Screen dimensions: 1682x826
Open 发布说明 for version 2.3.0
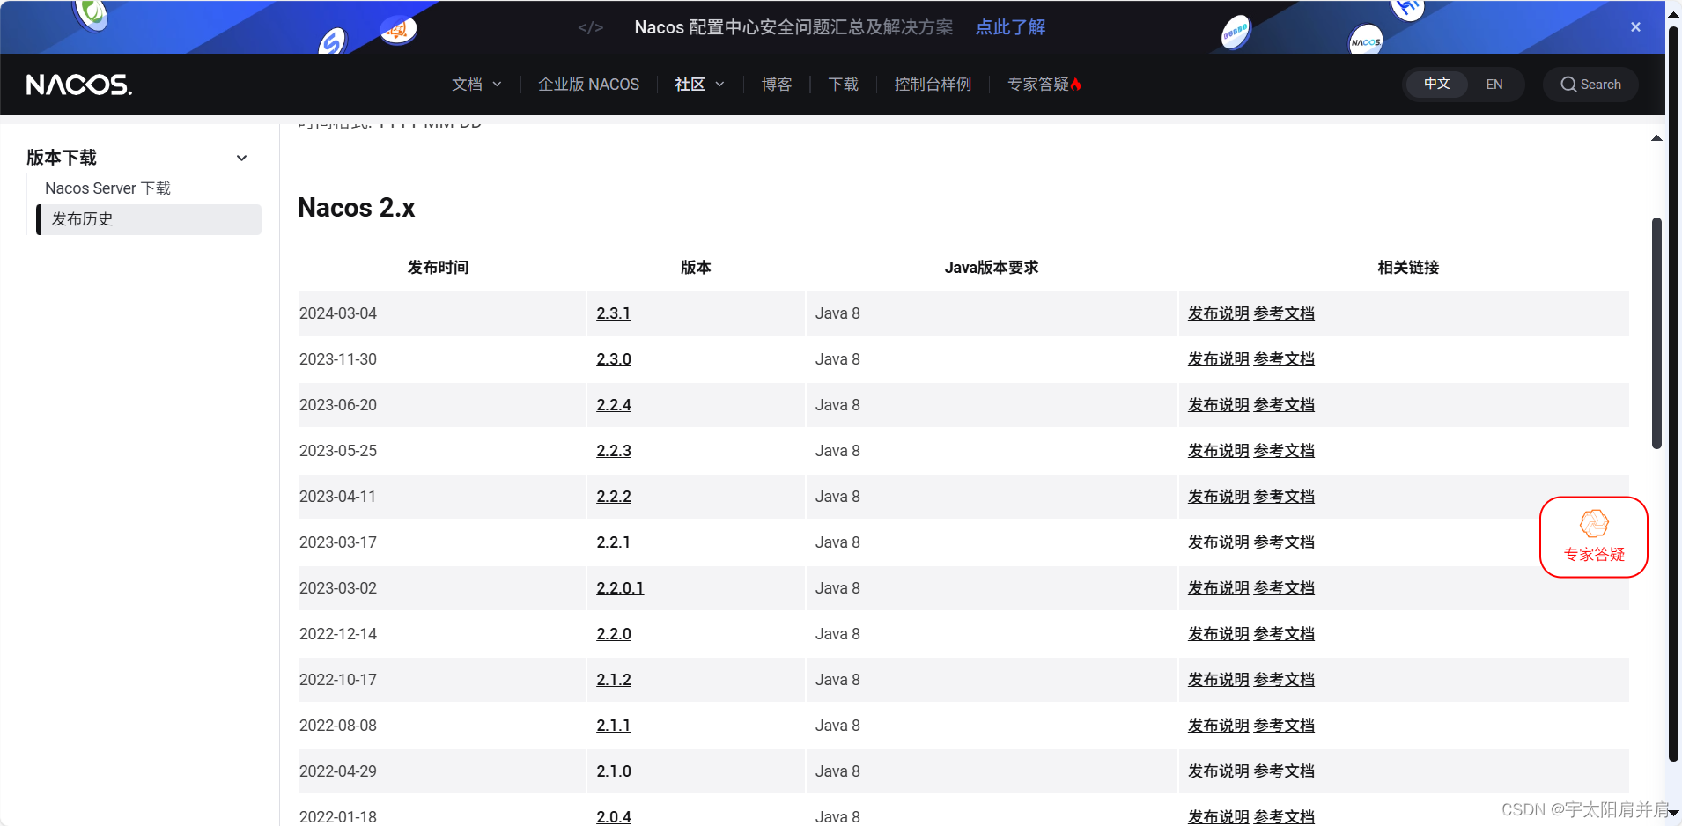1218,359
